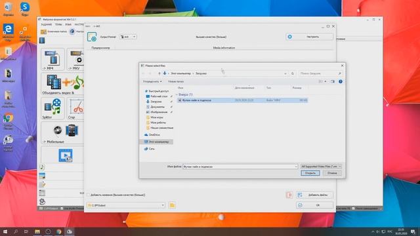Click the help question mark in file dialog
This screenshot has height=236, width=420.
point(341,81)
